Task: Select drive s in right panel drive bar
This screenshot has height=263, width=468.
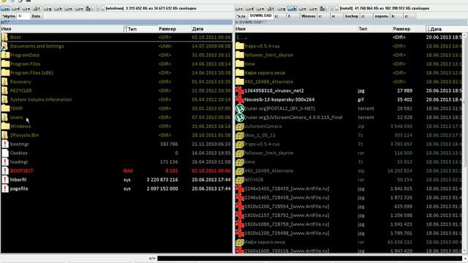Action: coord(302,9)
